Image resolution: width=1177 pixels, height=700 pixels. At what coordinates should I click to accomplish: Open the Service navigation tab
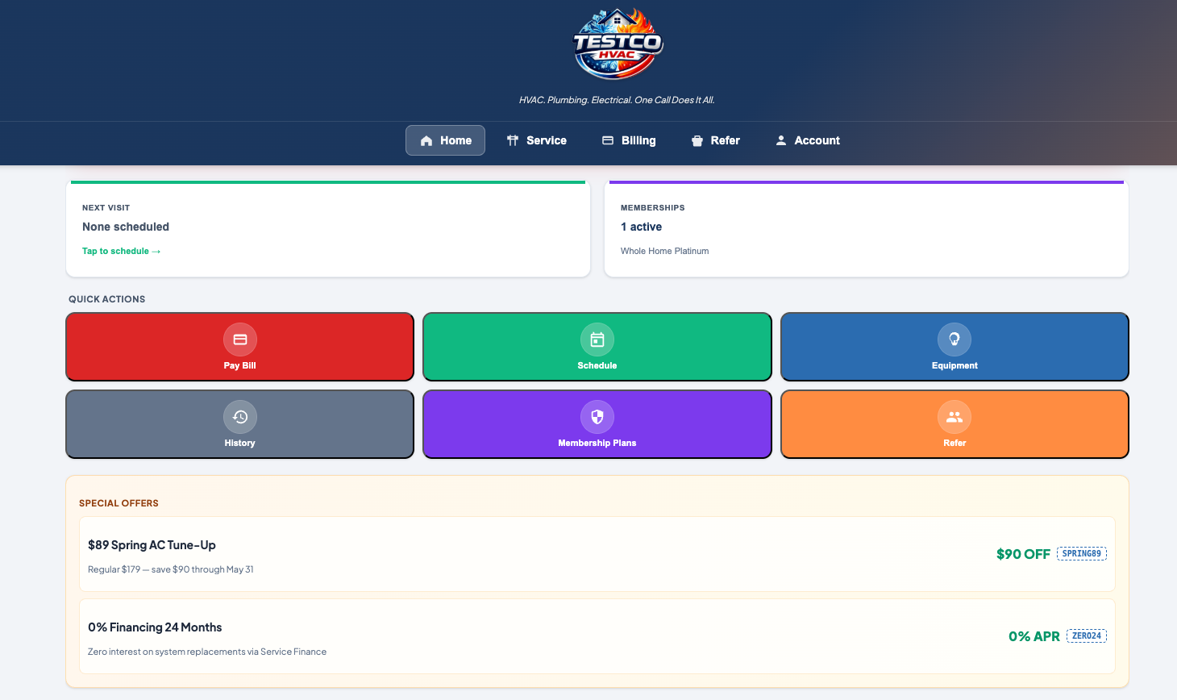[537, 140]
